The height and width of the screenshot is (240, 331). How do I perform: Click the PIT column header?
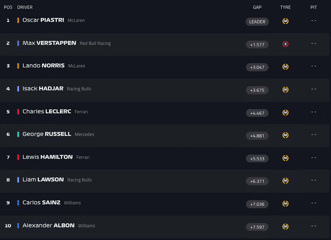314,7
